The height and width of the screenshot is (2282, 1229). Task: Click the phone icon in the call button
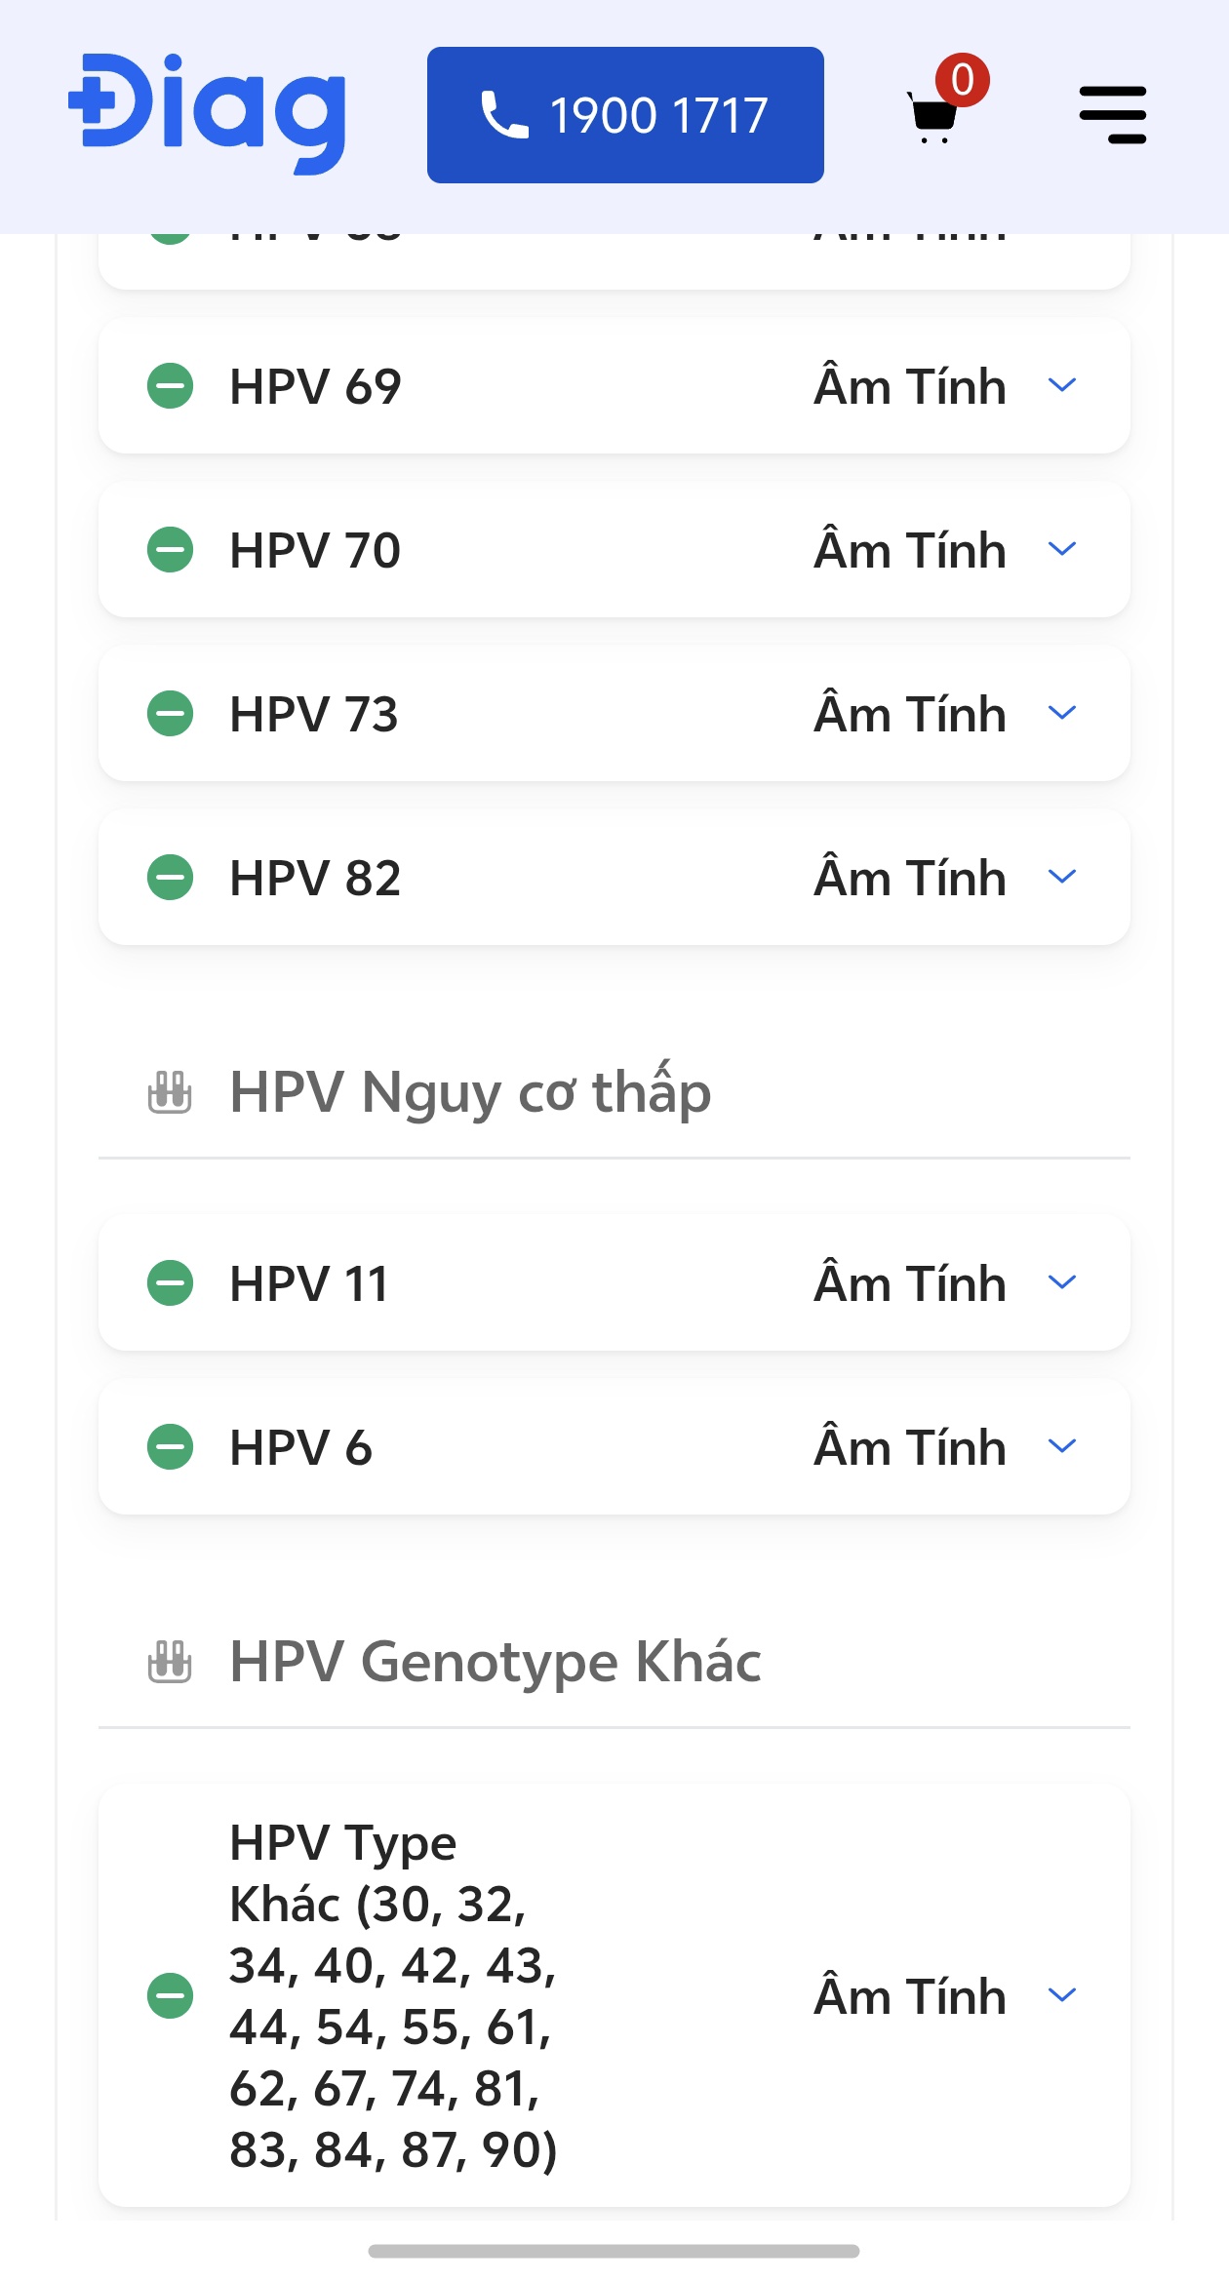click(x=504, y=115)
